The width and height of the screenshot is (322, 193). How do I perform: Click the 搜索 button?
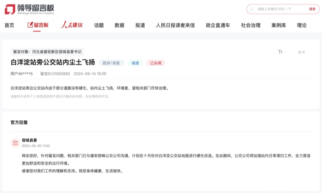point(312,9)
